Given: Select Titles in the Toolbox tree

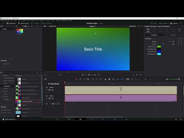Looking at the screenshot, I should point(5,83).
